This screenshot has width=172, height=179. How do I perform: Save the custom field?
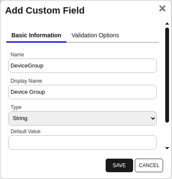tap(119, 165)
